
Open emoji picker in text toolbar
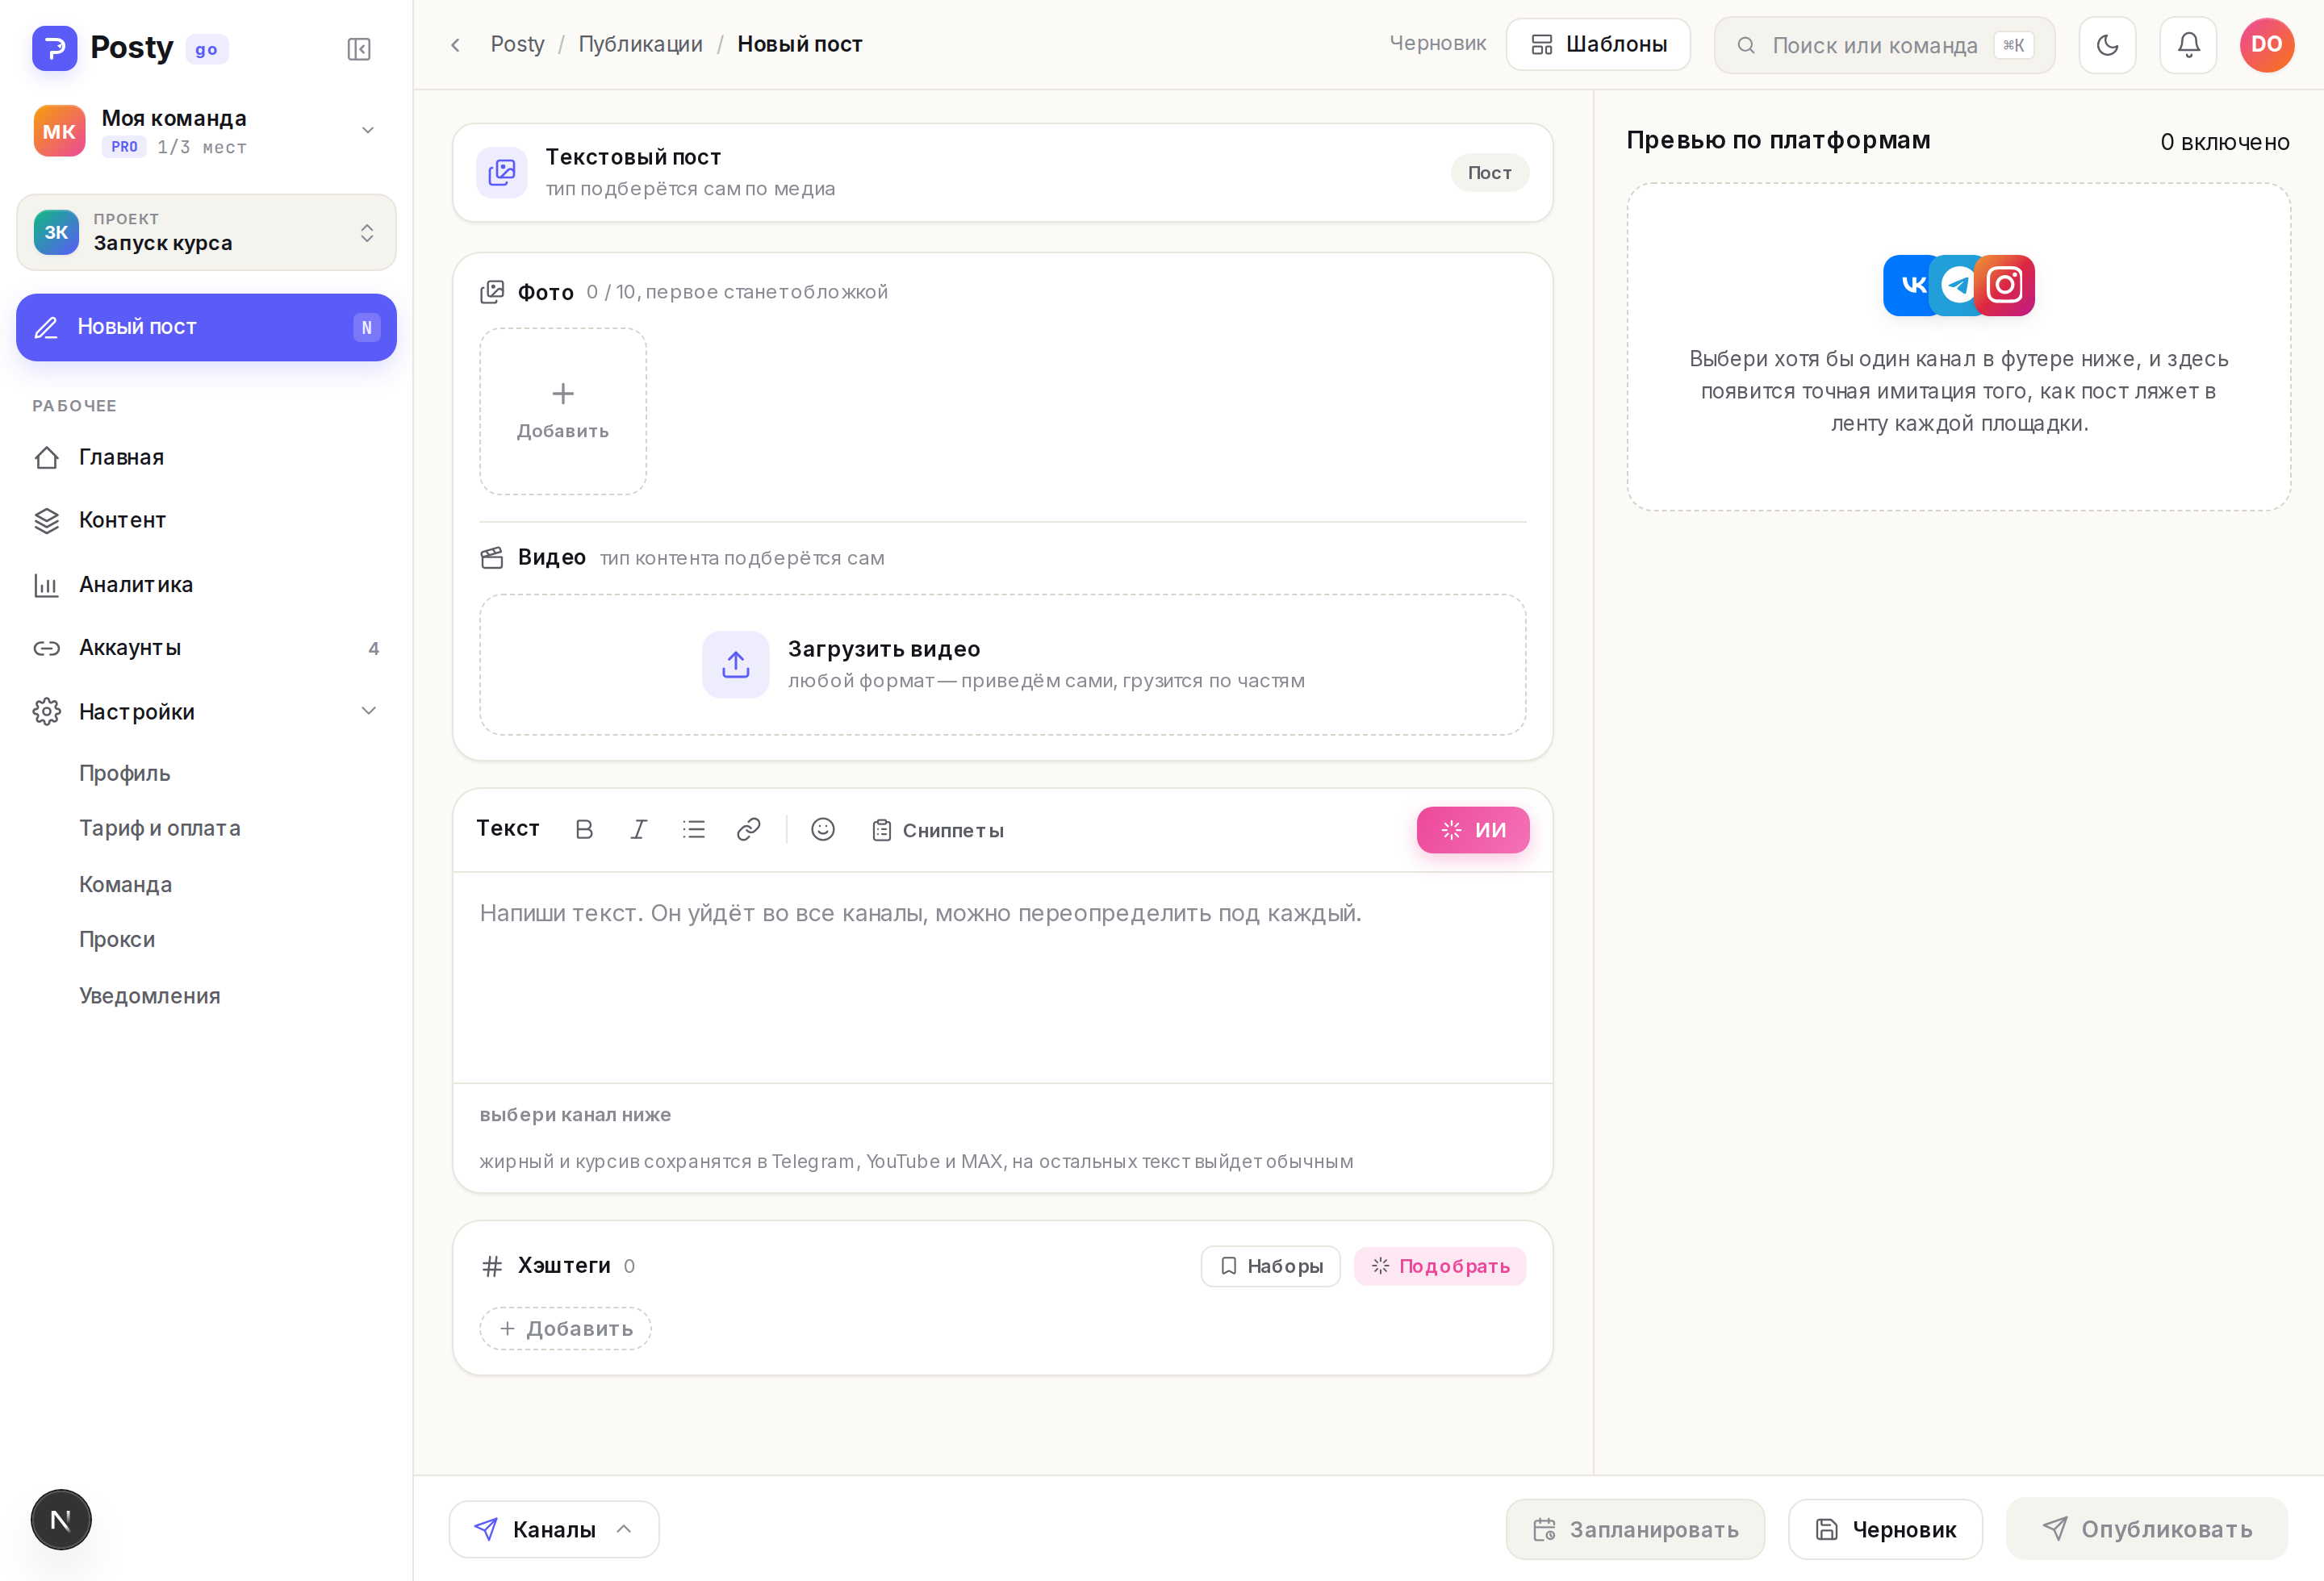[822, 829]
